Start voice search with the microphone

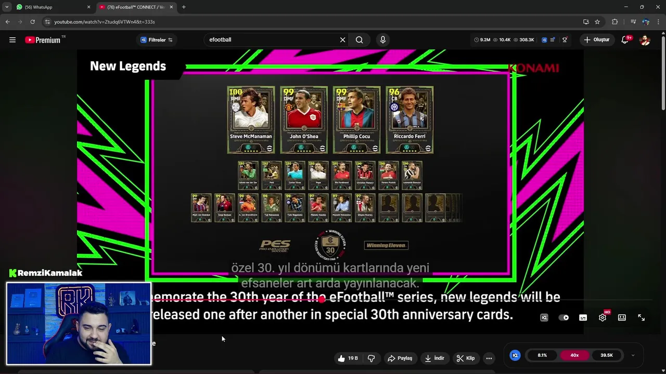pos(383,39)
